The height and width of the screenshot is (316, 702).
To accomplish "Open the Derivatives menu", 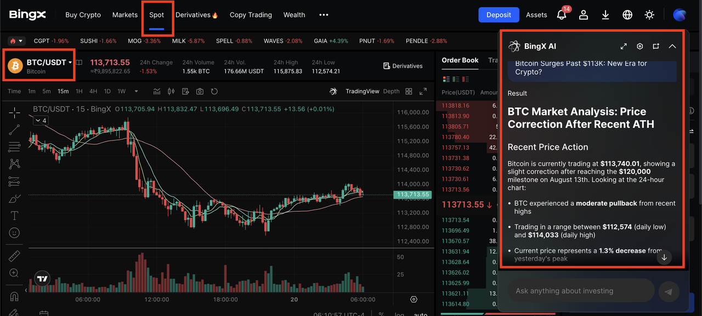I will pos(197,15).
